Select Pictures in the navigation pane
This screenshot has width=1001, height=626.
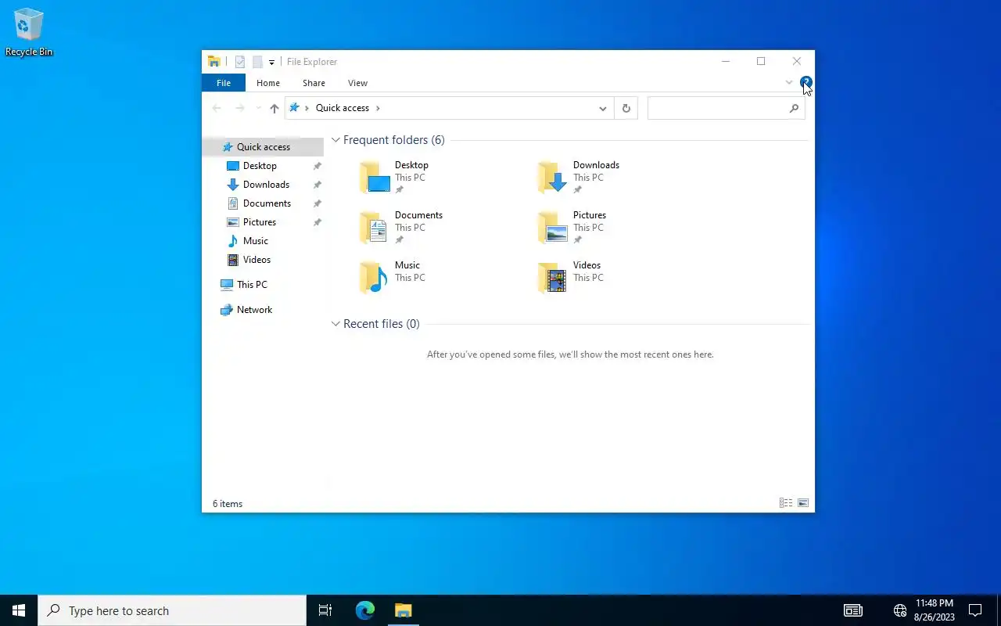(263, 222)
